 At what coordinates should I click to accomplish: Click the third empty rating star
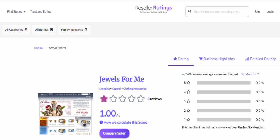click(122, 99)
